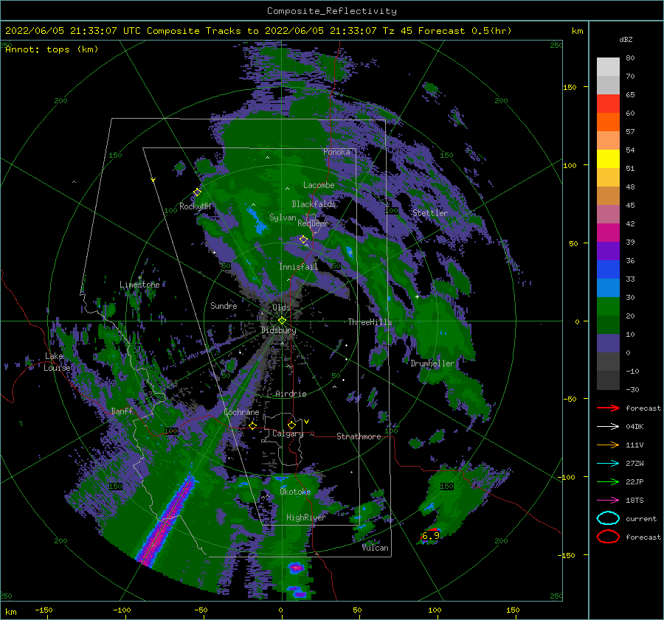This screenshot has width=664, height=620.
Task: Click the magenta reflectivity streak southwest of Cochrane
Action: pyautogui.click(x=166, y=520)
